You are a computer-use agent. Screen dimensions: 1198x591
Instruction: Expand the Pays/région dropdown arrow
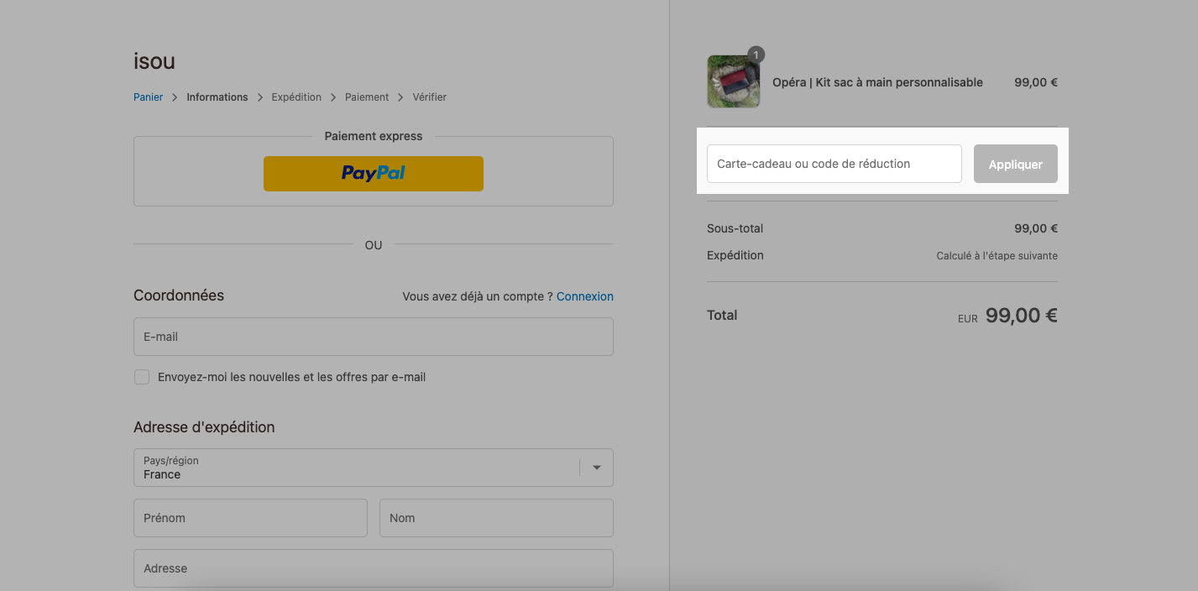click(597, 468)
